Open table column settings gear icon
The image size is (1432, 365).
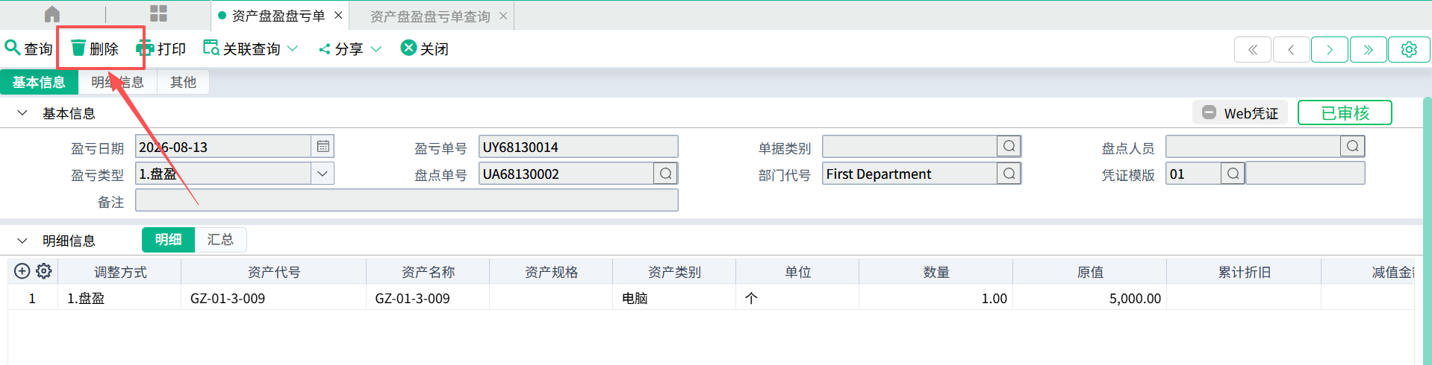(44, 271)
